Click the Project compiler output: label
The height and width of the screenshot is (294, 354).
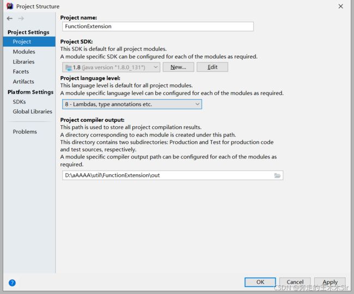[x=93, y=120]
